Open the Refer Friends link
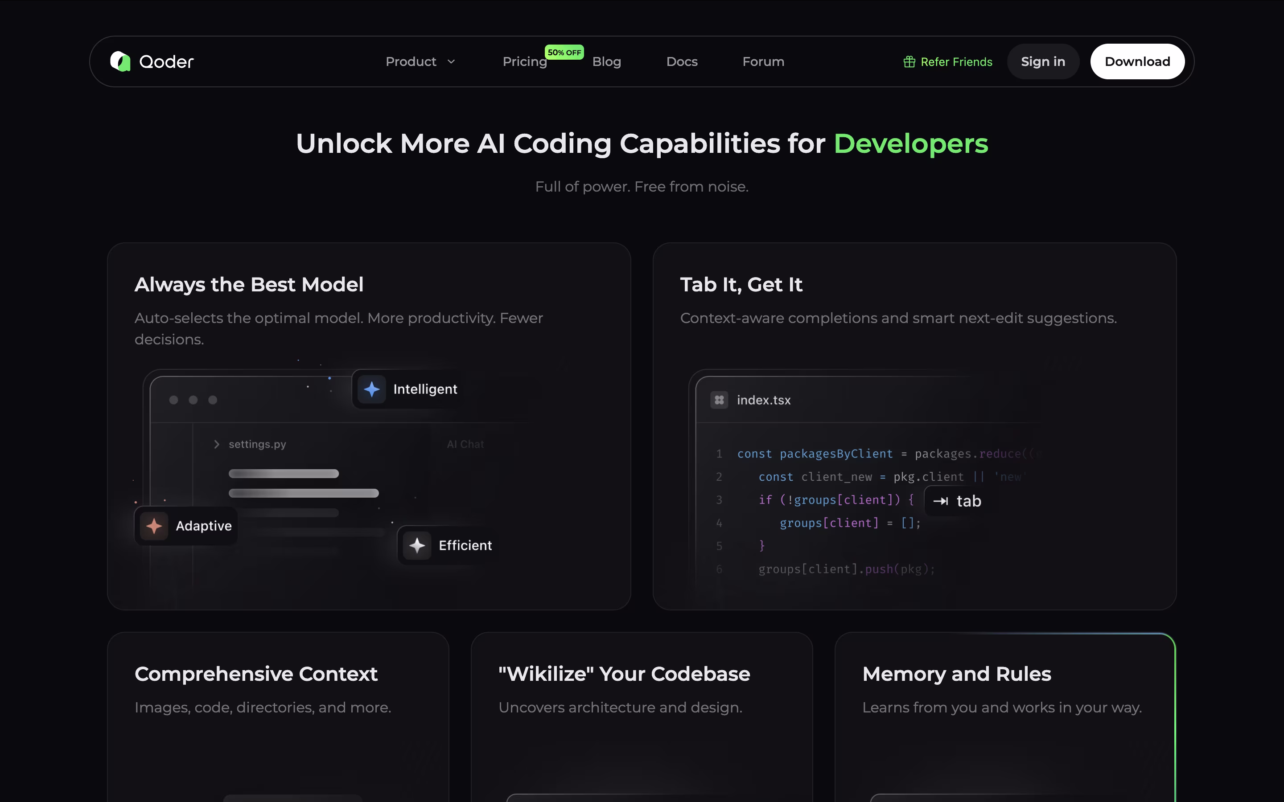The width and height of the screenshot is (1284, 802). (956, 62)
